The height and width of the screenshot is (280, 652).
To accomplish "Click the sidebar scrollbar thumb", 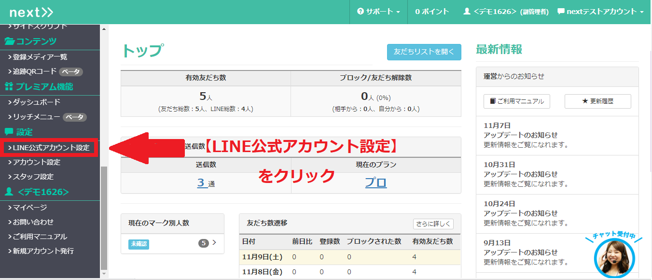I will 104,219.
